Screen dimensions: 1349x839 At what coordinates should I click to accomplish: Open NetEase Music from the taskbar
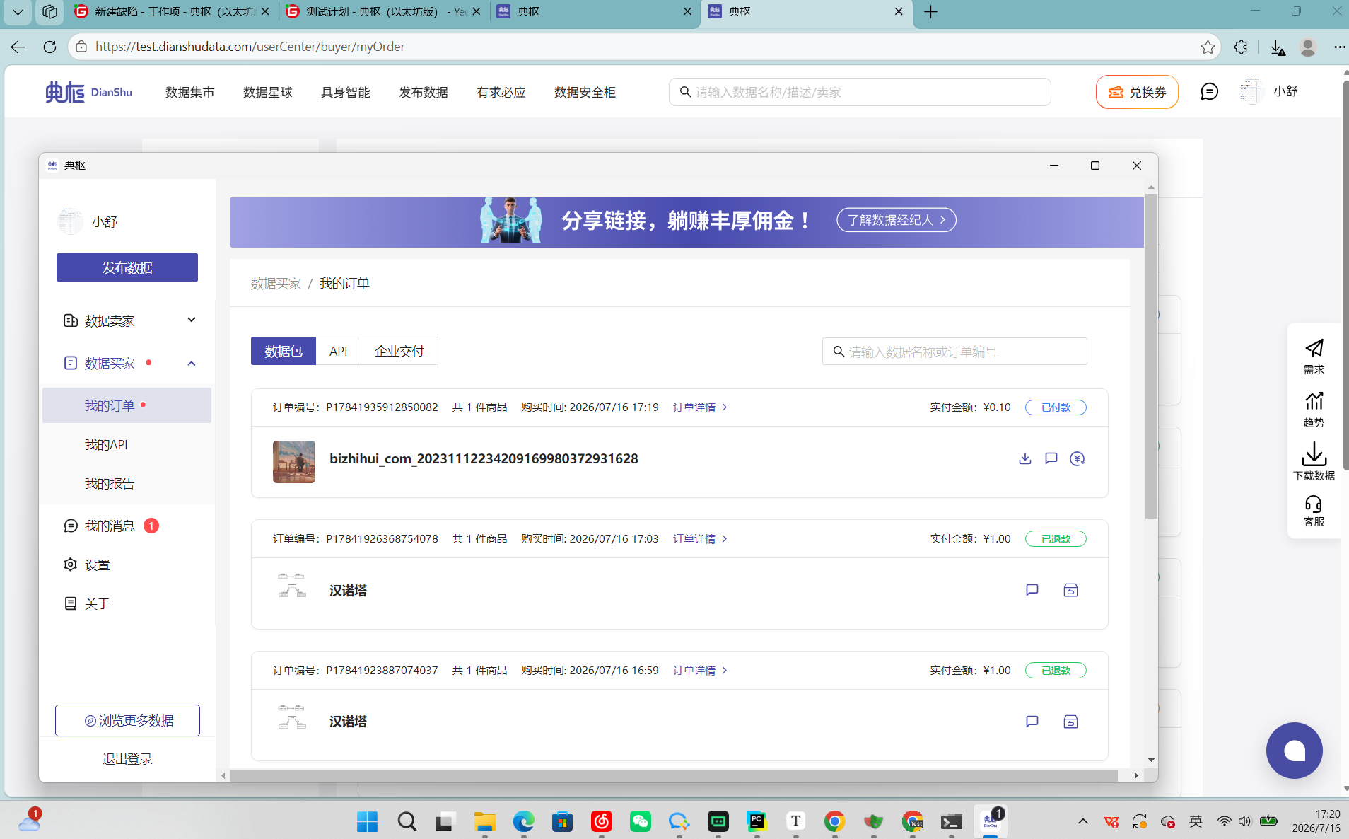(601, 821)
